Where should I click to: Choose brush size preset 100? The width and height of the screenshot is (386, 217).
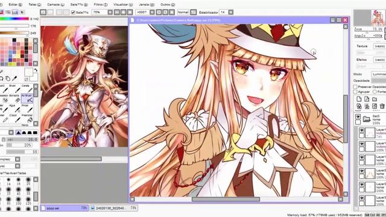tap(19, 201)
